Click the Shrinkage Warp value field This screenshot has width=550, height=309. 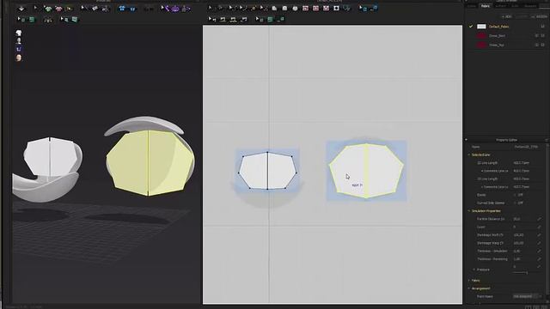523,243
